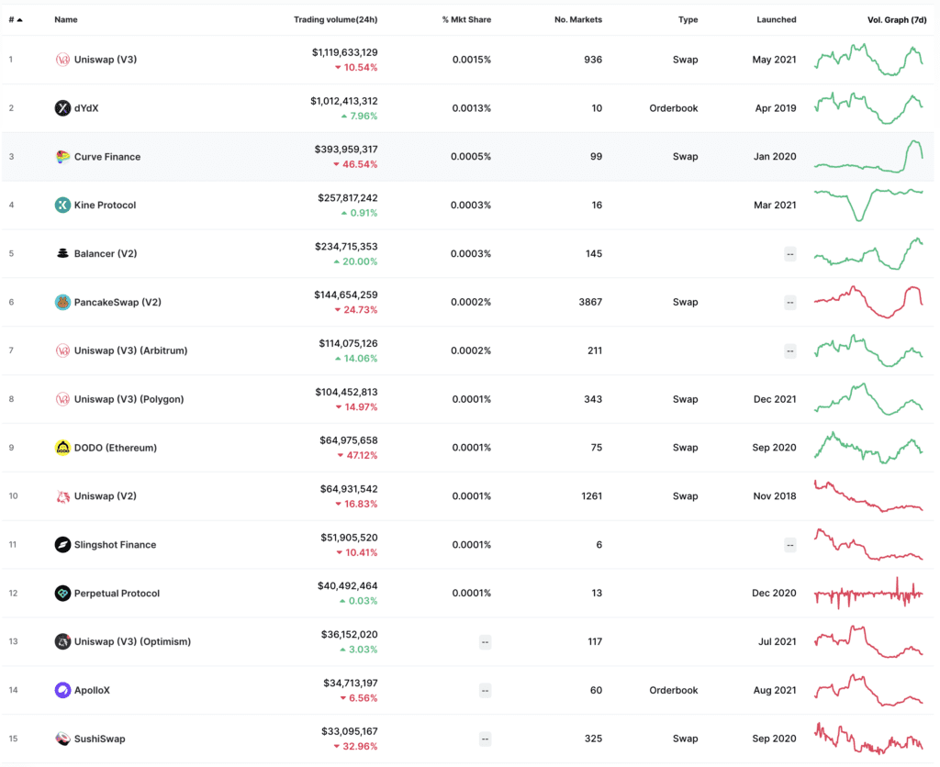Click the Balancer (V2) logo icon
This screenshot has height=767, width=940.
(x=62, y=253)
